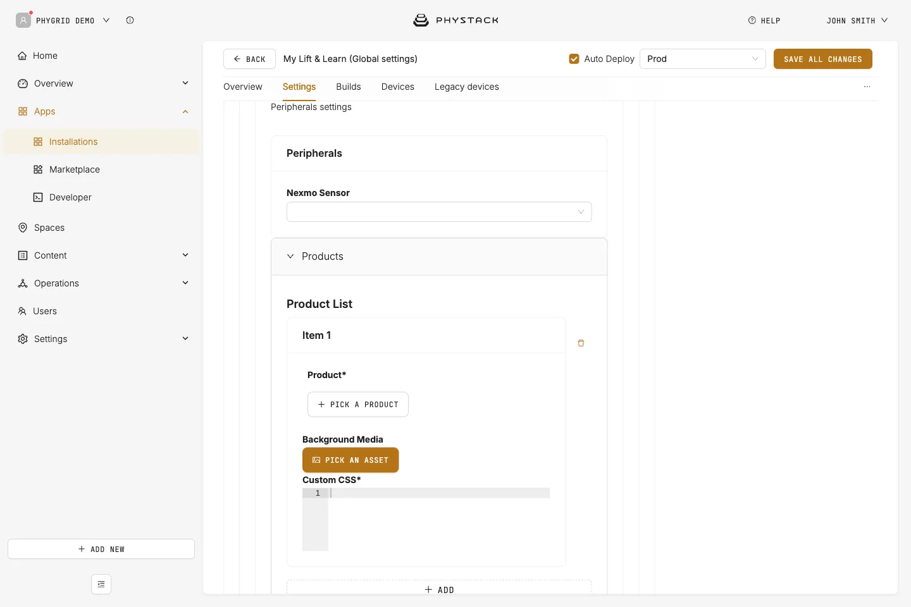
Task: Open the Legacy devices tab
Action: [x=467, y=87]
